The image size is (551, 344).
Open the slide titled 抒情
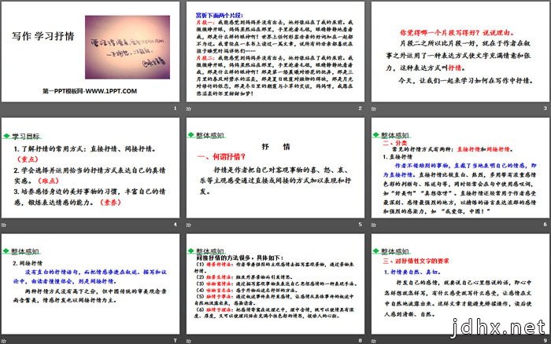tap(275, 172)
